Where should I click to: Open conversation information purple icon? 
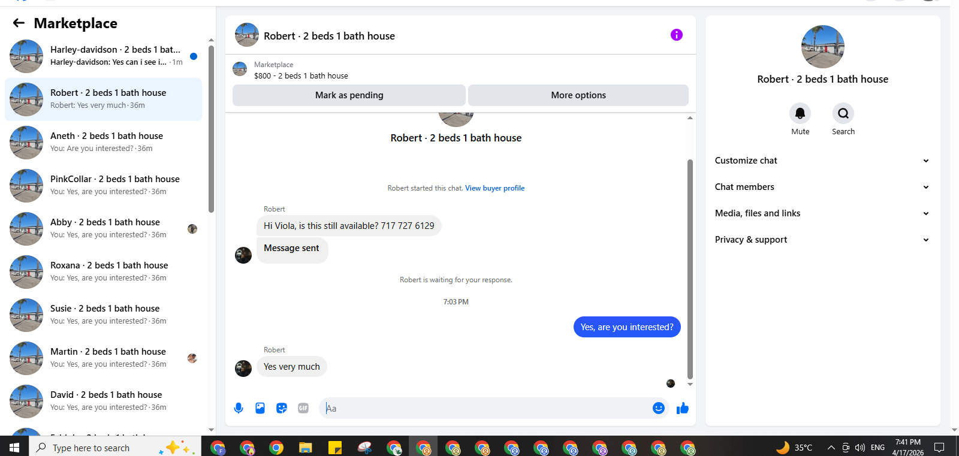[677, 35]
